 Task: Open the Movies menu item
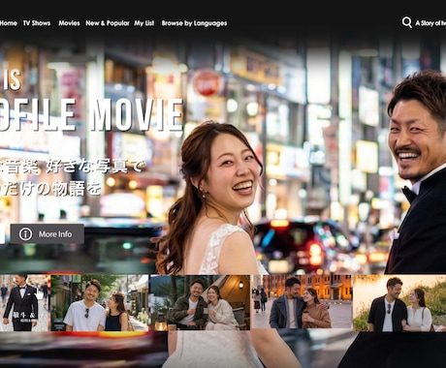pos(69,23)
